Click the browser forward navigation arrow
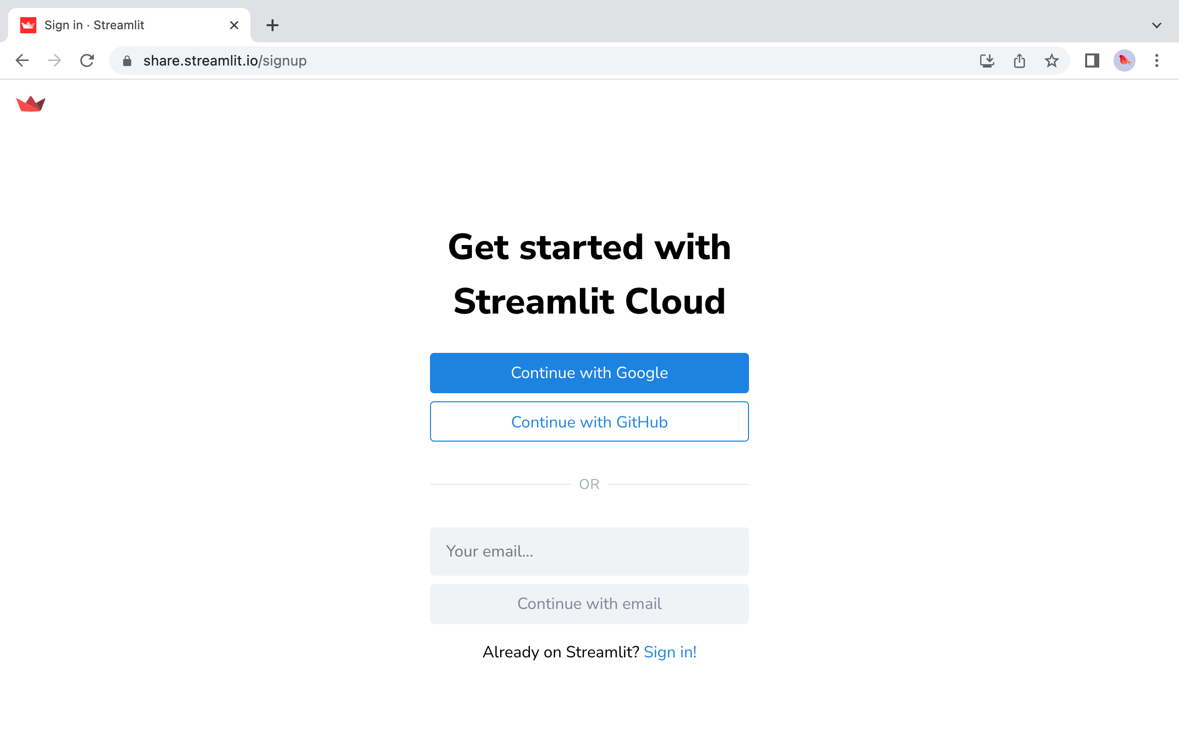The image size is (1179, 734). pyautogui.click(x=55, y=60)
